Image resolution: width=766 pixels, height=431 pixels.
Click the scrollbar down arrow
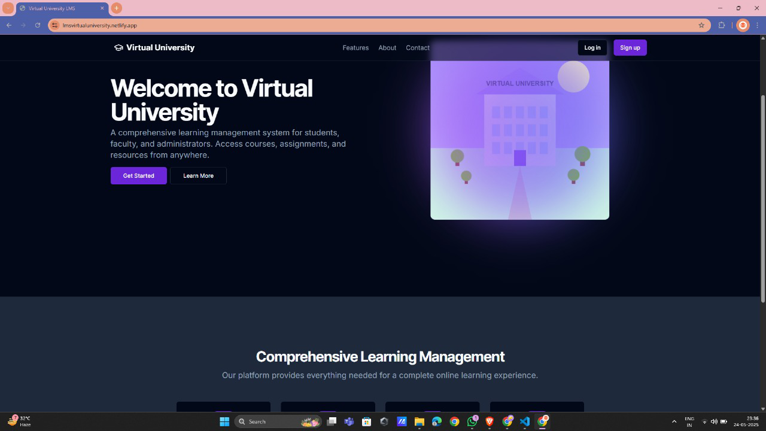[762, 409]
